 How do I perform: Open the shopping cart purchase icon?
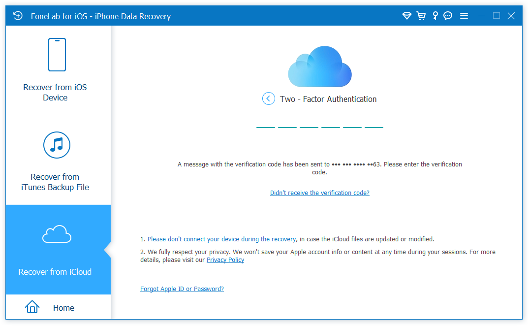421,16
